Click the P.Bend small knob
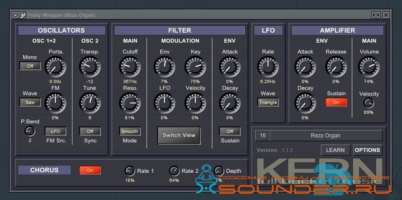 click(30, 131)
